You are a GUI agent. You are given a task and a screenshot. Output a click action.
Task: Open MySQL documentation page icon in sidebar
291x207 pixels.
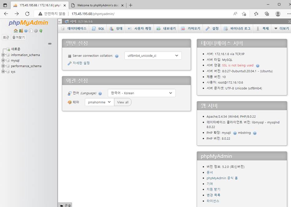click(x=31, y=31)
